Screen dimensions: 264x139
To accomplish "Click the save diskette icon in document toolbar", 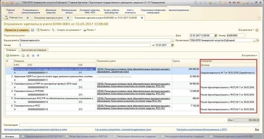I will click(32, 30).
